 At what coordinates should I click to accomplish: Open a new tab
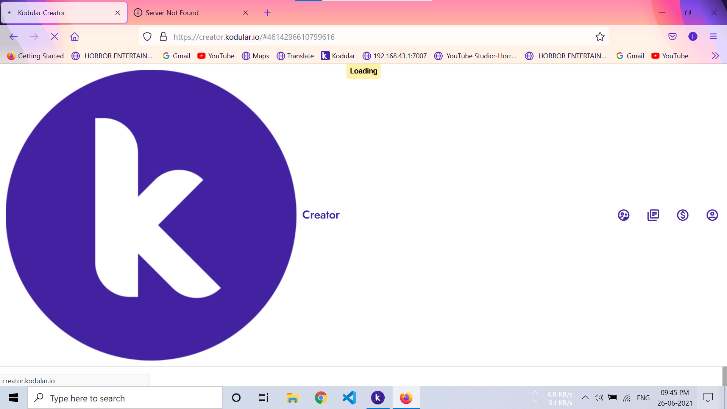[x=267, y=13]
